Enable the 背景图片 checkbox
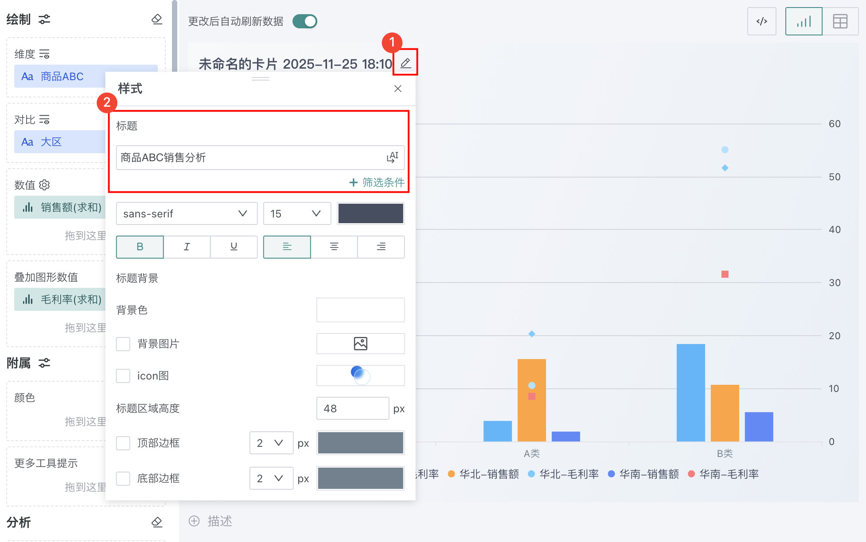This screenshot has width=866, height=542. (x=123, y=344)
